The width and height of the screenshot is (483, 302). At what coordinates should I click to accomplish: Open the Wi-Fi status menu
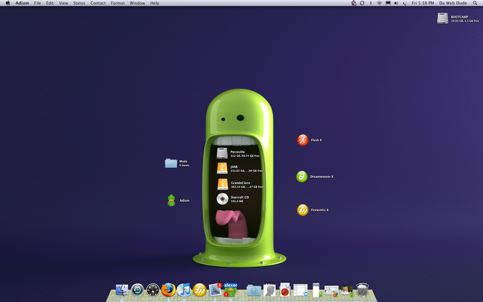380,3
